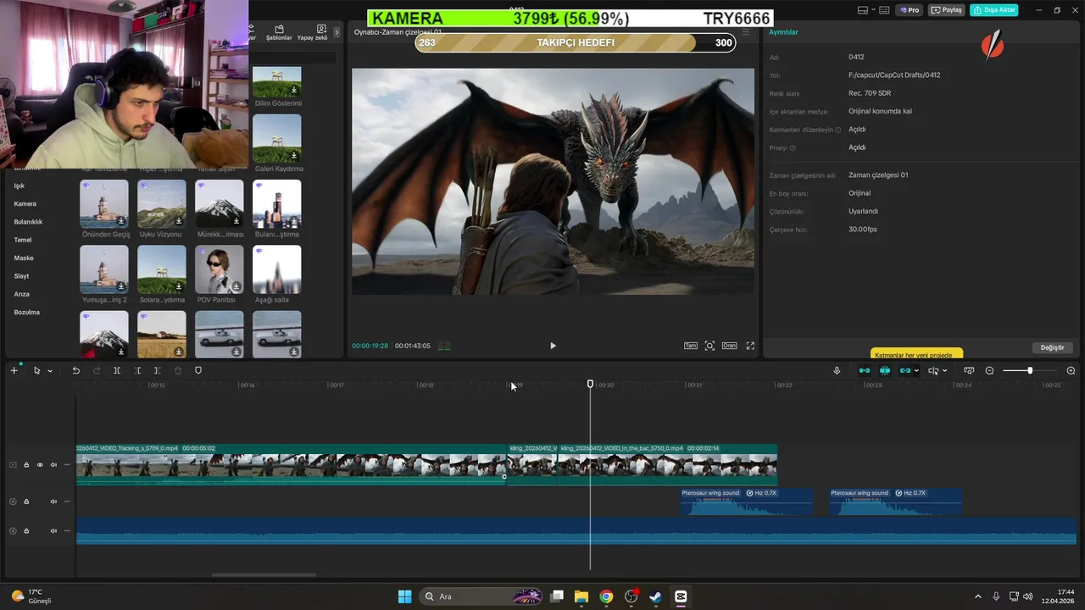Add a new track with the plus icon
Image resolution: width=1085 pixels, height=610 pixels.
[x=14, y=370]
